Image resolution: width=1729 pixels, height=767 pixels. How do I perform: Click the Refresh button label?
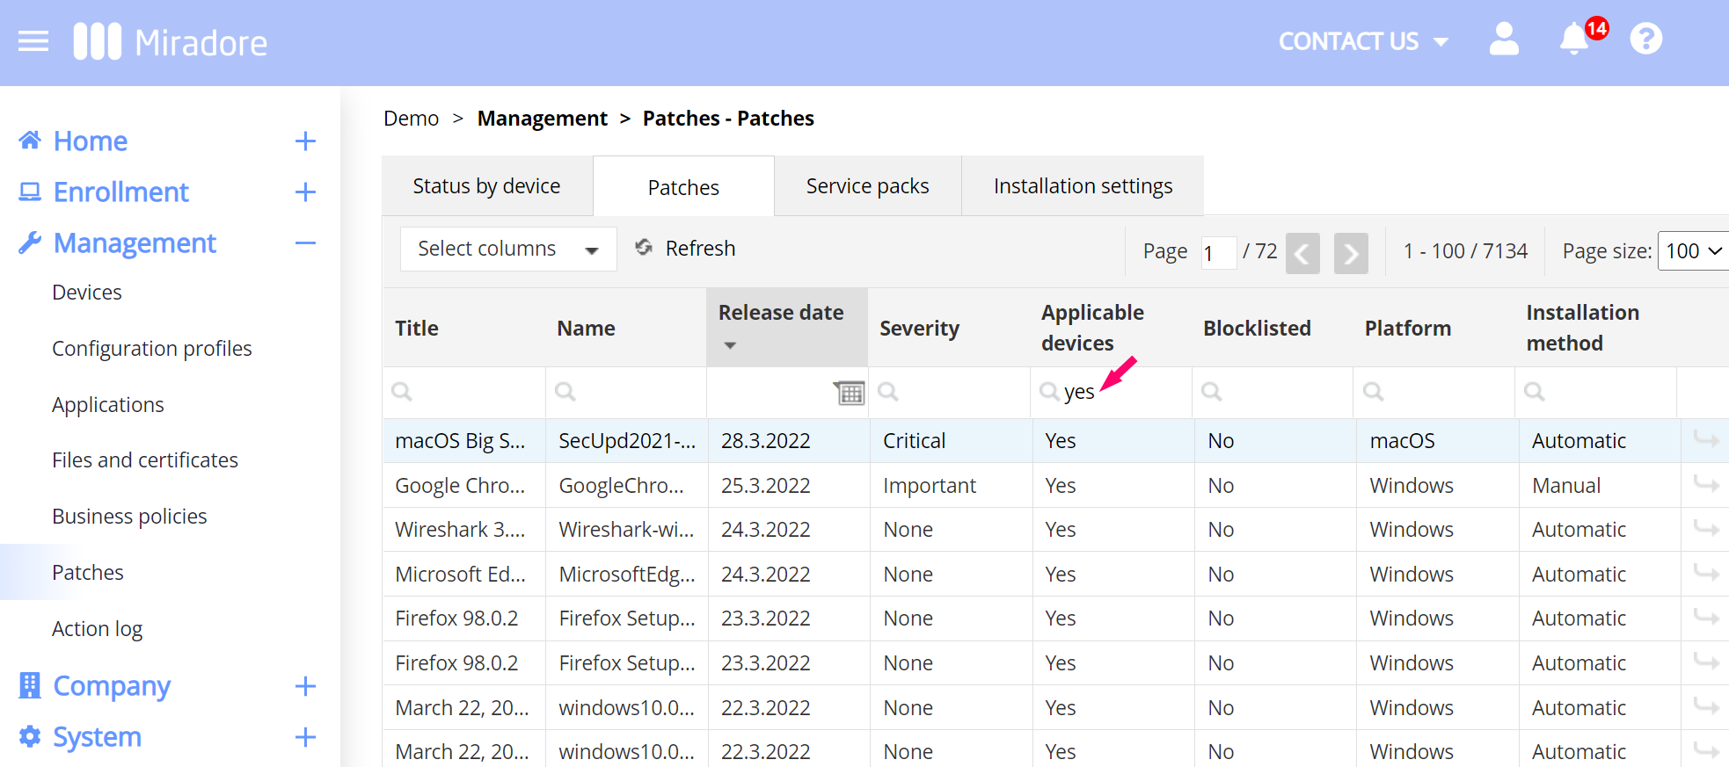click(700, 249)
